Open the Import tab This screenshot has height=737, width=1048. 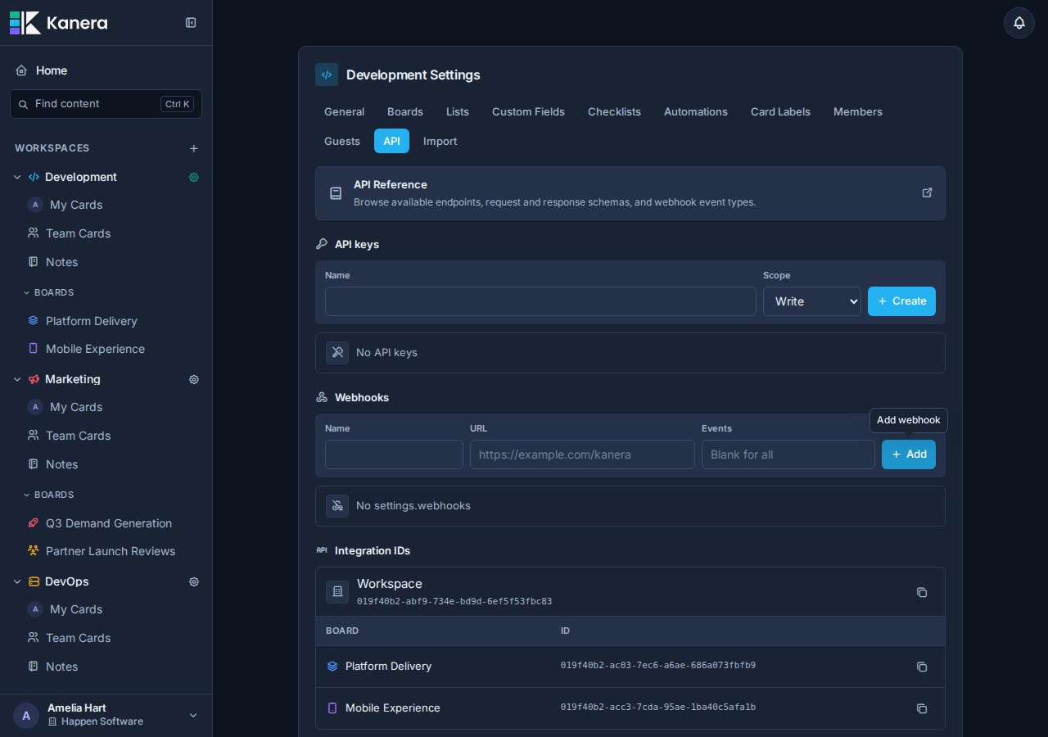click(x=440, y=141)
